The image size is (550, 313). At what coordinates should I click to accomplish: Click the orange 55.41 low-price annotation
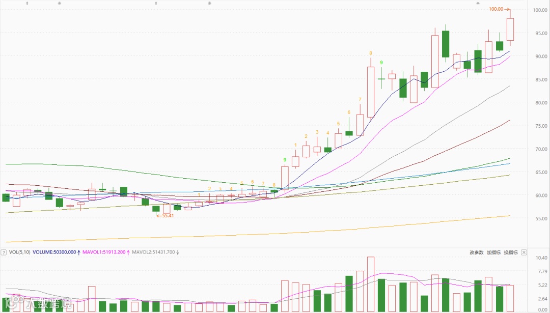point(165,216)
